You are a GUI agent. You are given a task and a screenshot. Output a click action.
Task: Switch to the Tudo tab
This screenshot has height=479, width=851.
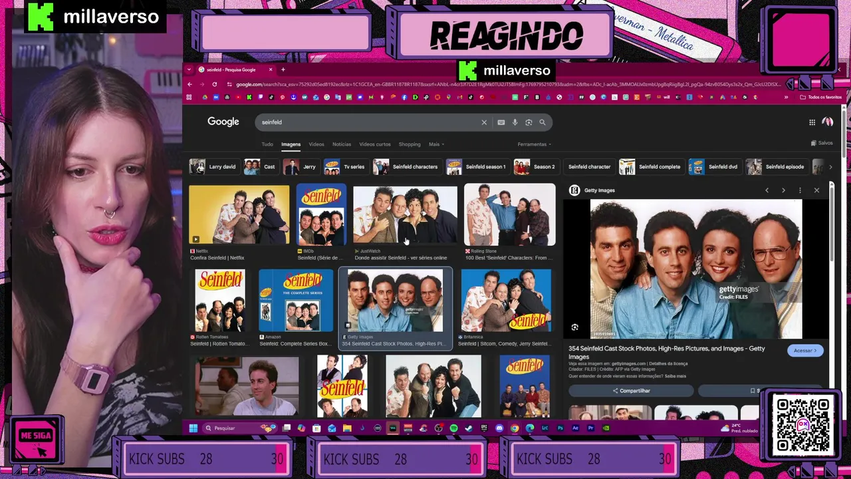click(x=267, y=144)
